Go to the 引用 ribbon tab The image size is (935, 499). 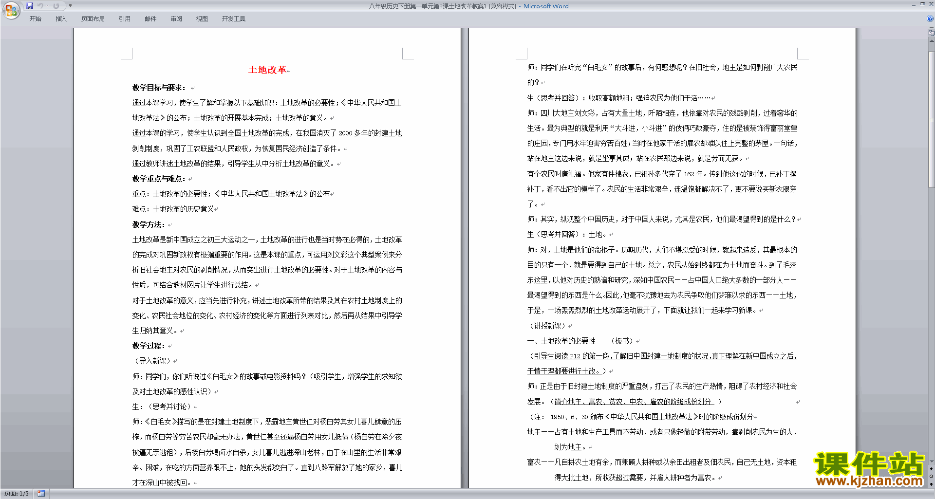coord(125,19)
